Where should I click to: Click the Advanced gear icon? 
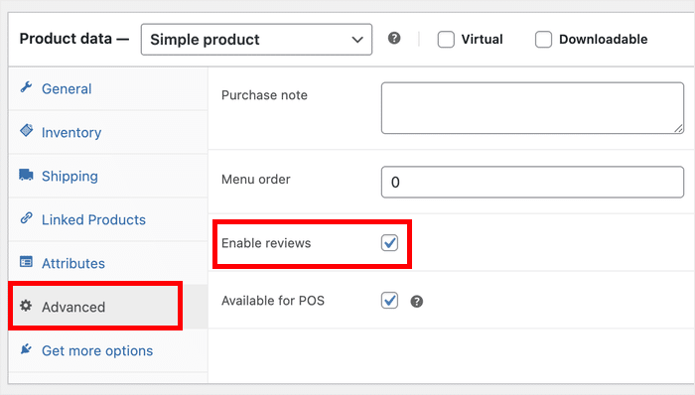point(26,306)
